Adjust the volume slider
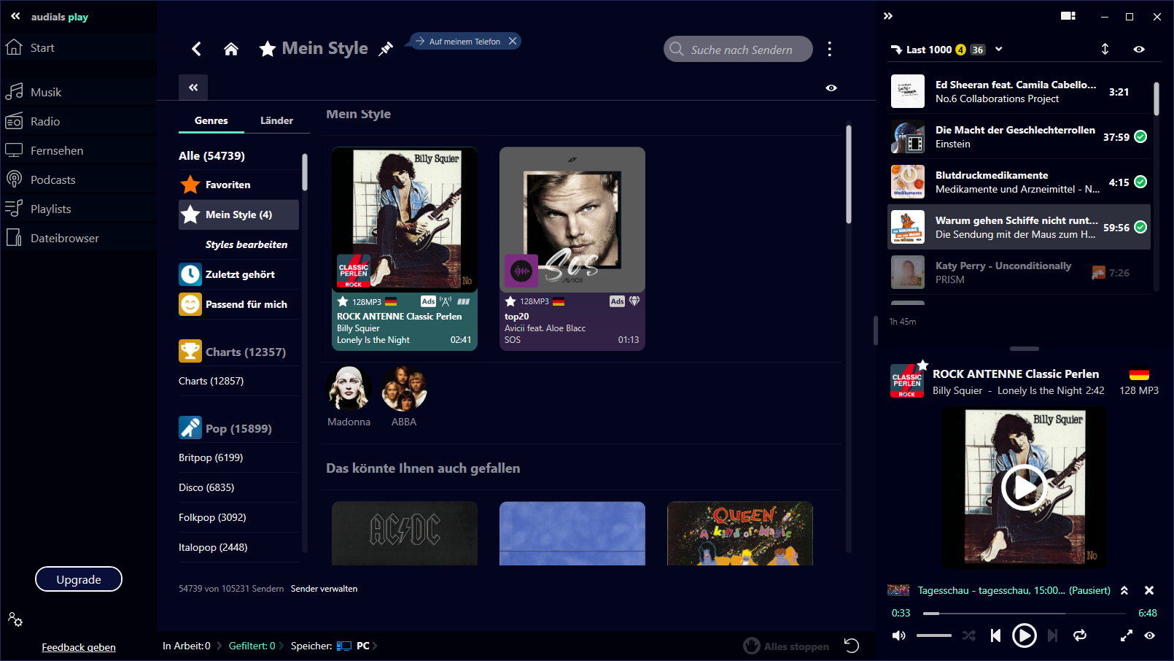Screen dimensions: 1174x661 pyautogui.click(x=934, y=635)
